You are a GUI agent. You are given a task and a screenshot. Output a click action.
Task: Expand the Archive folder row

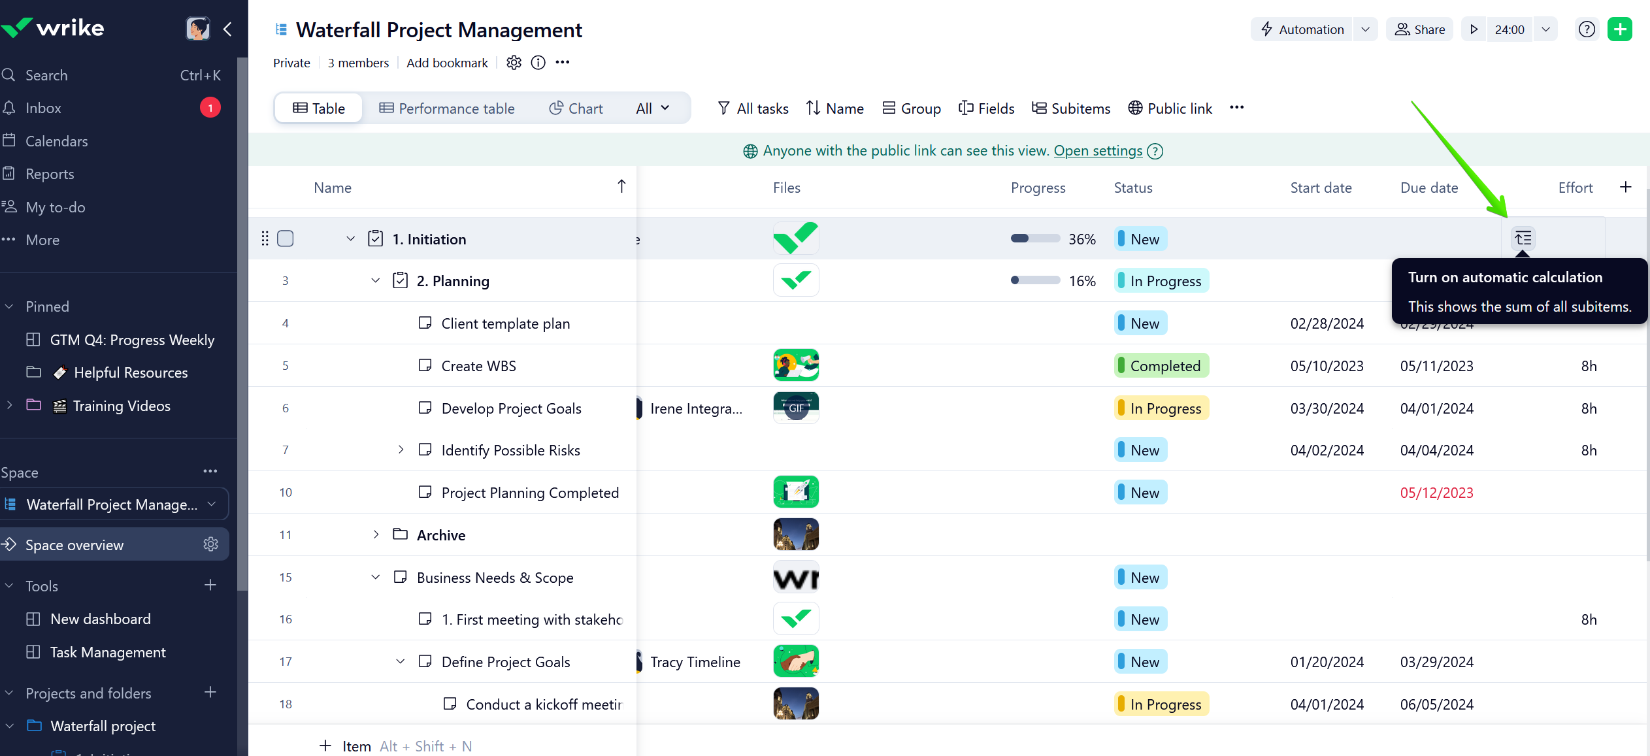tap(375, 534)
